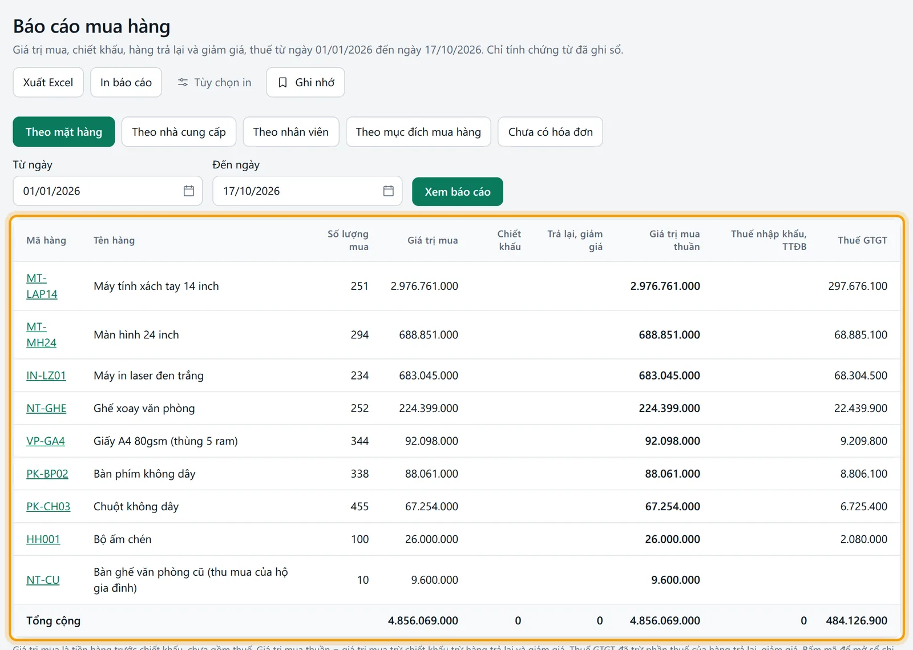Image resolution: width=913 pixels, height=650 pixels.
Task: Open item code HH001 link
Action: [x=43, y=539]
